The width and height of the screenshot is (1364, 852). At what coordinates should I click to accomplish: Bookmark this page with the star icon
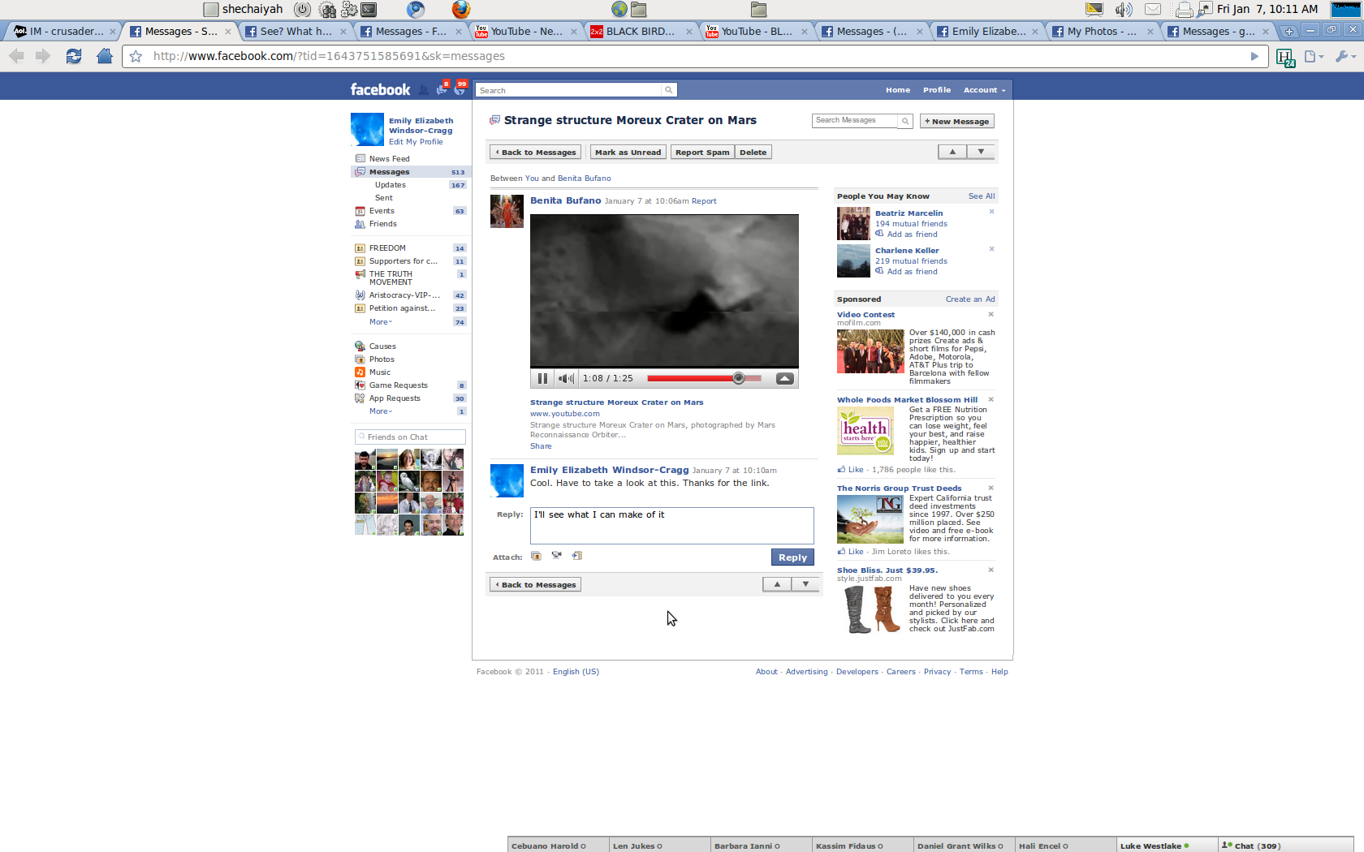(136, 56)
